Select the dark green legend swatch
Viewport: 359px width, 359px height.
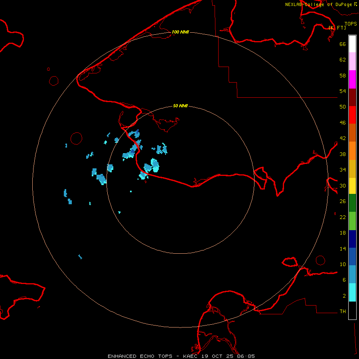[x=352, y=203]
